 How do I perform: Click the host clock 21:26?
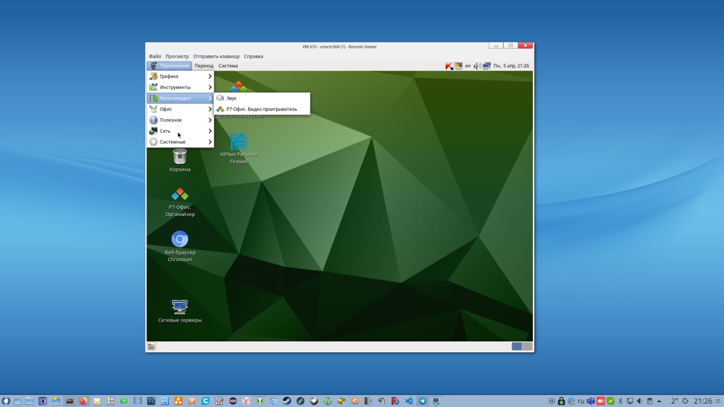pyautogui.click(x=703, y=401)
